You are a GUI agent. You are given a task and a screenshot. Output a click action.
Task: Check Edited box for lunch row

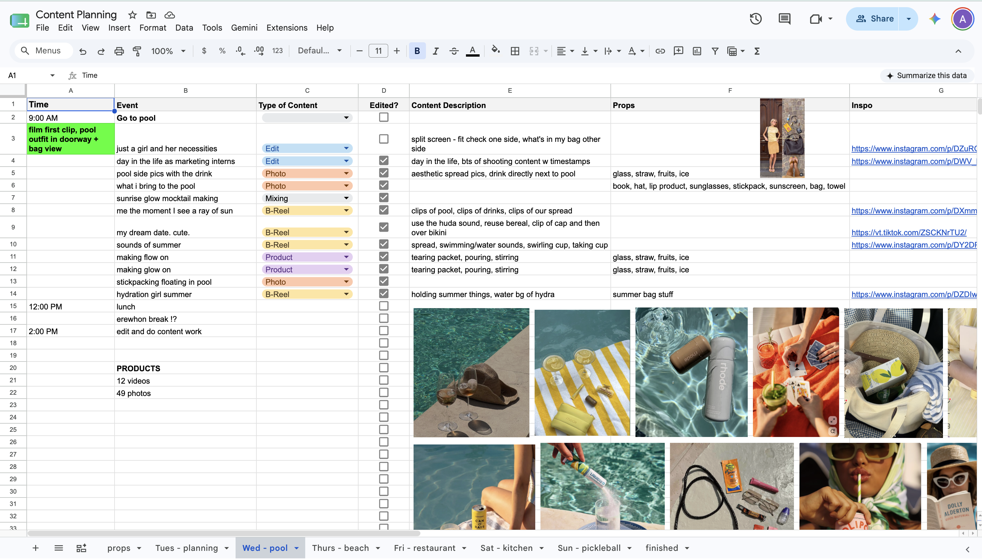click(384, 306)
